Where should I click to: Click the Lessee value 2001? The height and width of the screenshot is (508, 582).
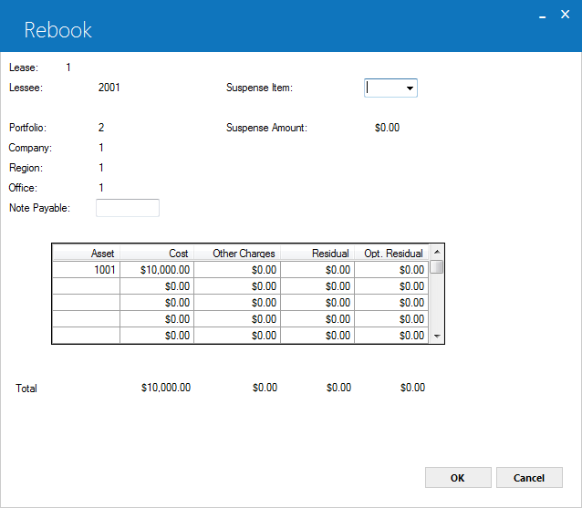[109, 88]
